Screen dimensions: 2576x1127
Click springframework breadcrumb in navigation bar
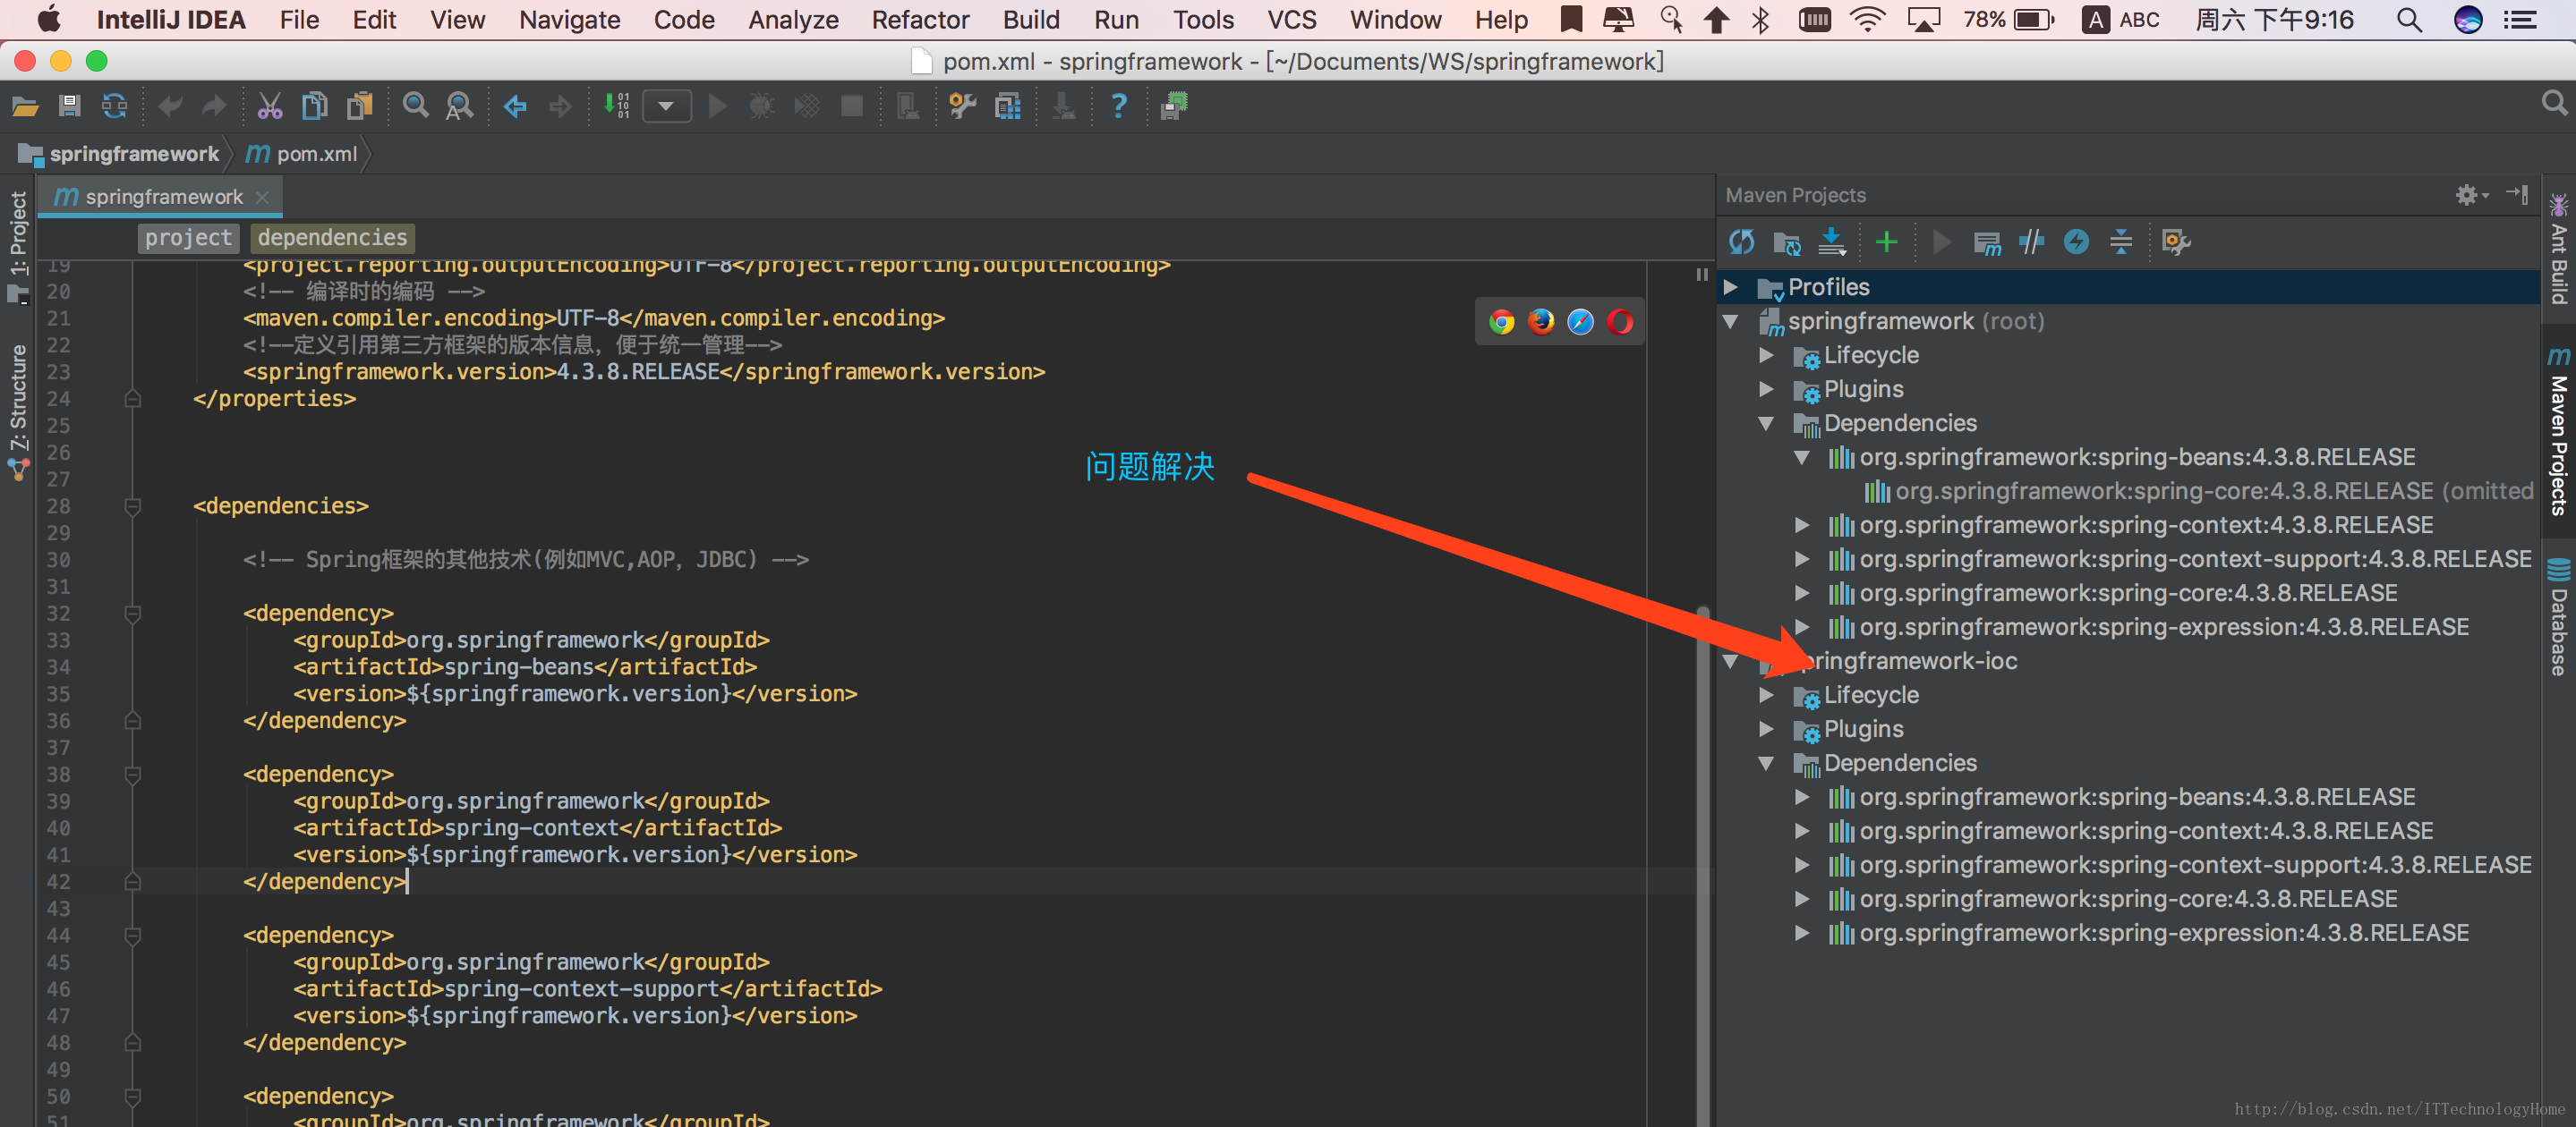tap(134, 154)
